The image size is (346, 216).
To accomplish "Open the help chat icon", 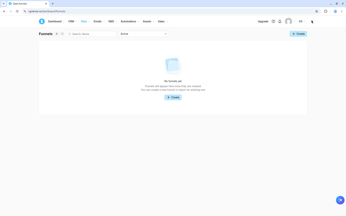I will [x=273, y=21].
